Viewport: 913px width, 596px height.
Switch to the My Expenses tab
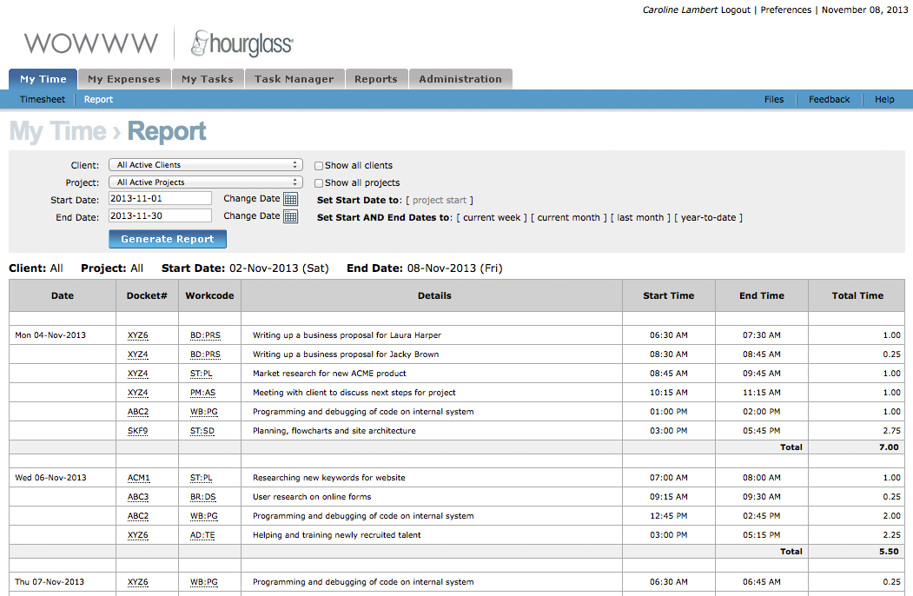[123, 78]
